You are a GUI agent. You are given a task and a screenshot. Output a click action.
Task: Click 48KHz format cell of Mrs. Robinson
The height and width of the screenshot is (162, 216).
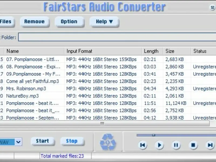click(102, 89)
